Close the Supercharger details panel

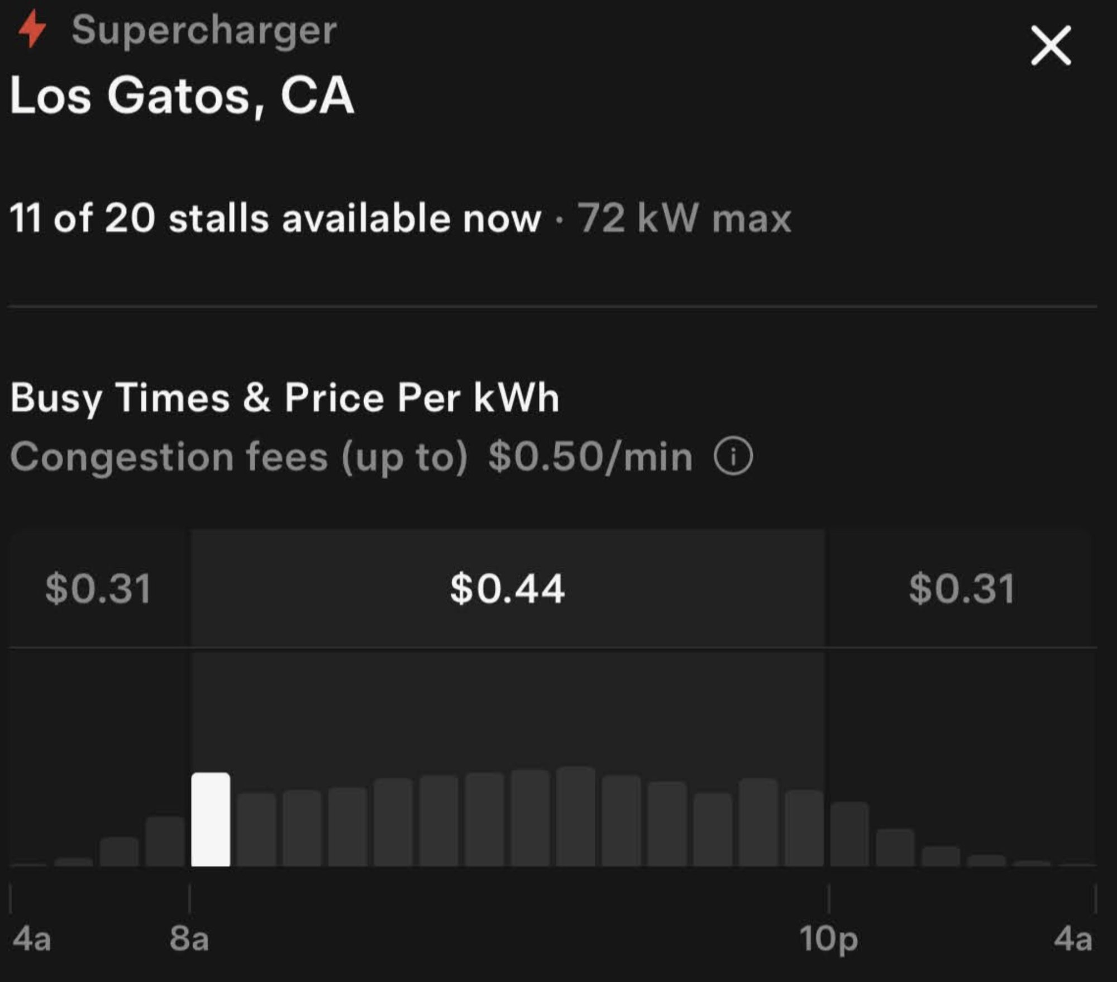click(x=1051, y=45)
